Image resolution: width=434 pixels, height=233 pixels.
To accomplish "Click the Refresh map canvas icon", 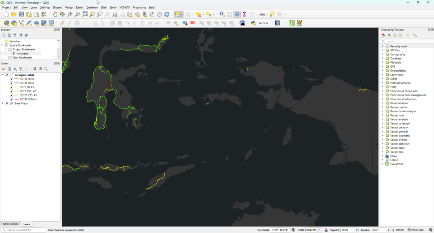I will point(167,14).
